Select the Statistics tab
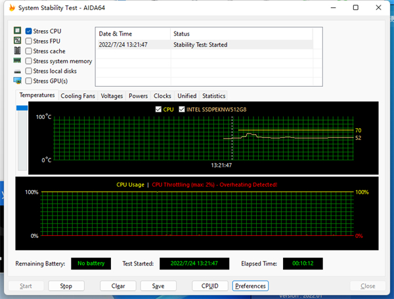Screen dimensions: 394x299 pos(213,96)
